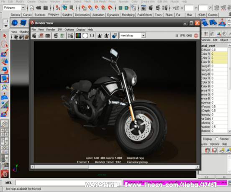The height and width of the screenshot is (192, 231).
Task: Click the Save Scene disk icon
Action: click(x=46, y=8)
